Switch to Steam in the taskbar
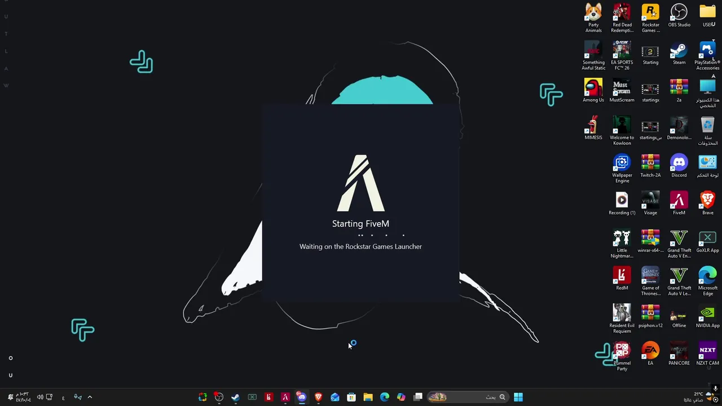This screenshot has width=722, height=406. click(x=235, y=397)
